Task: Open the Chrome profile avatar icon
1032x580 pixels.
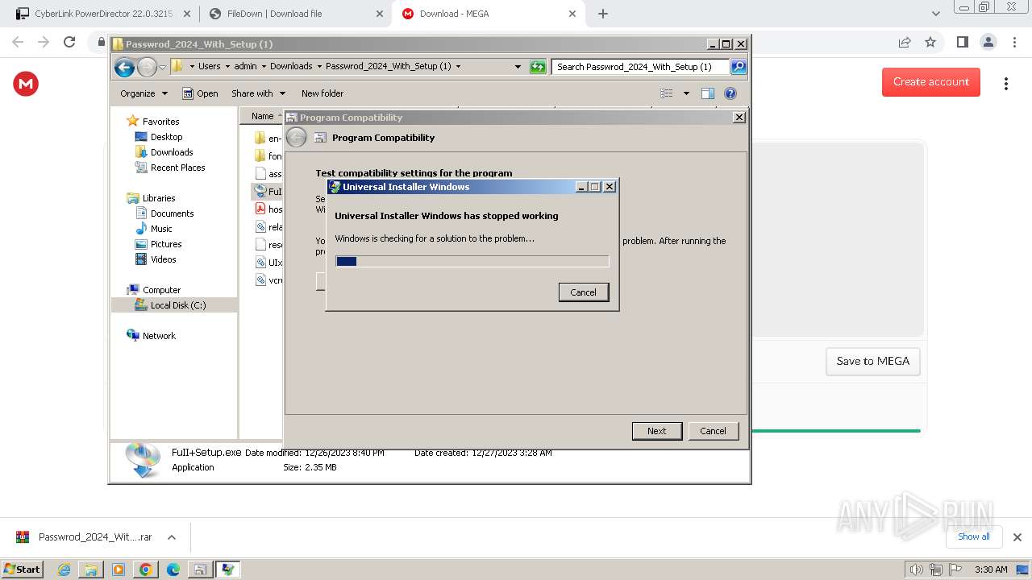Action: [x=988, y=42]
